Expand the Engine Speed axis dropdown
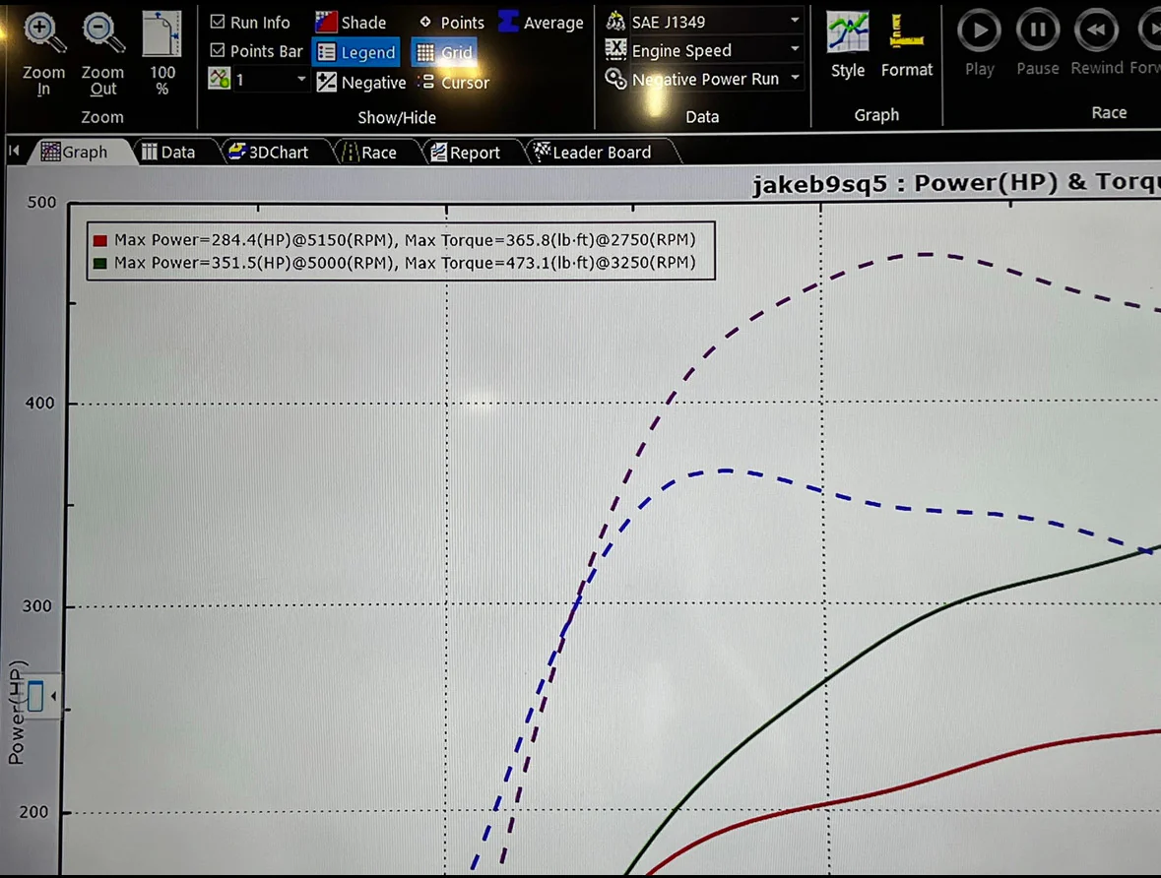This screenshot has width=1161, height=878. 795,49
